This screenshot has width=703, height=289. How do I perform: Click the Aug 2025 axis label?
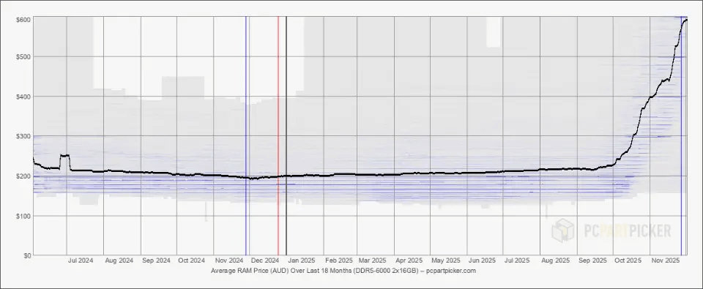coord(556,260)
